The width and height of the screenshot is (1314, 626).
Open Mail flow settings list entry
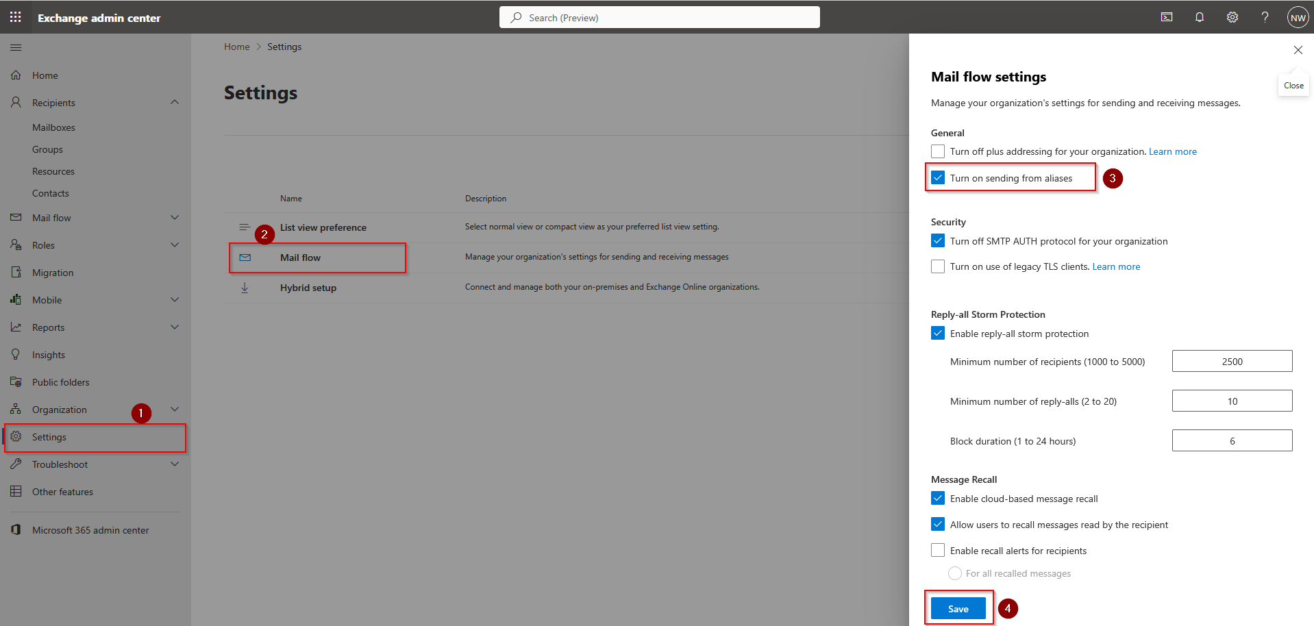(x=300, y=258)
